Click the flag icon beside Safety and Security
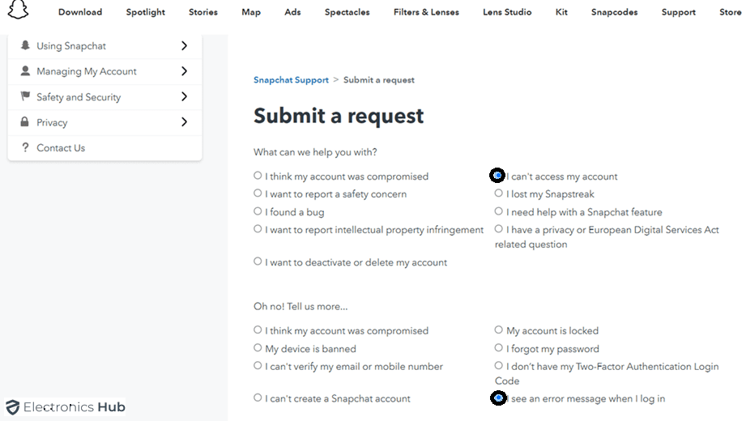 point(26,97)
